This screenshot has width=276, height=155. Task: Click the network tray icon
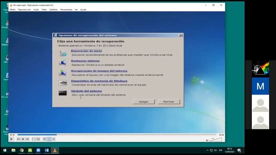(212, 150)
